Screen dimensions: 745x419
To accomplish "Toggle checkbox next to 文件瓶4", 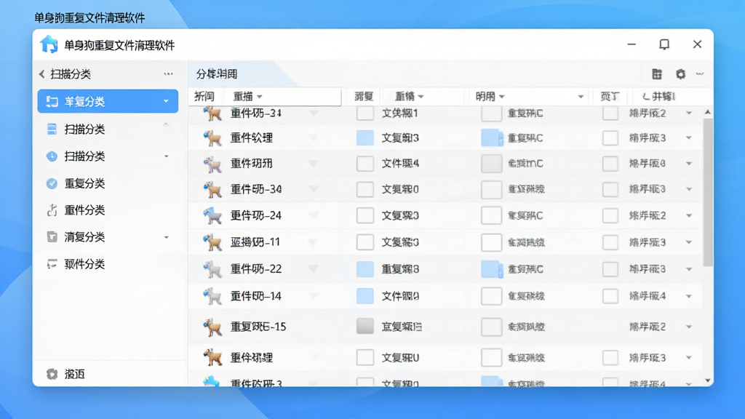I will point(365,164).
